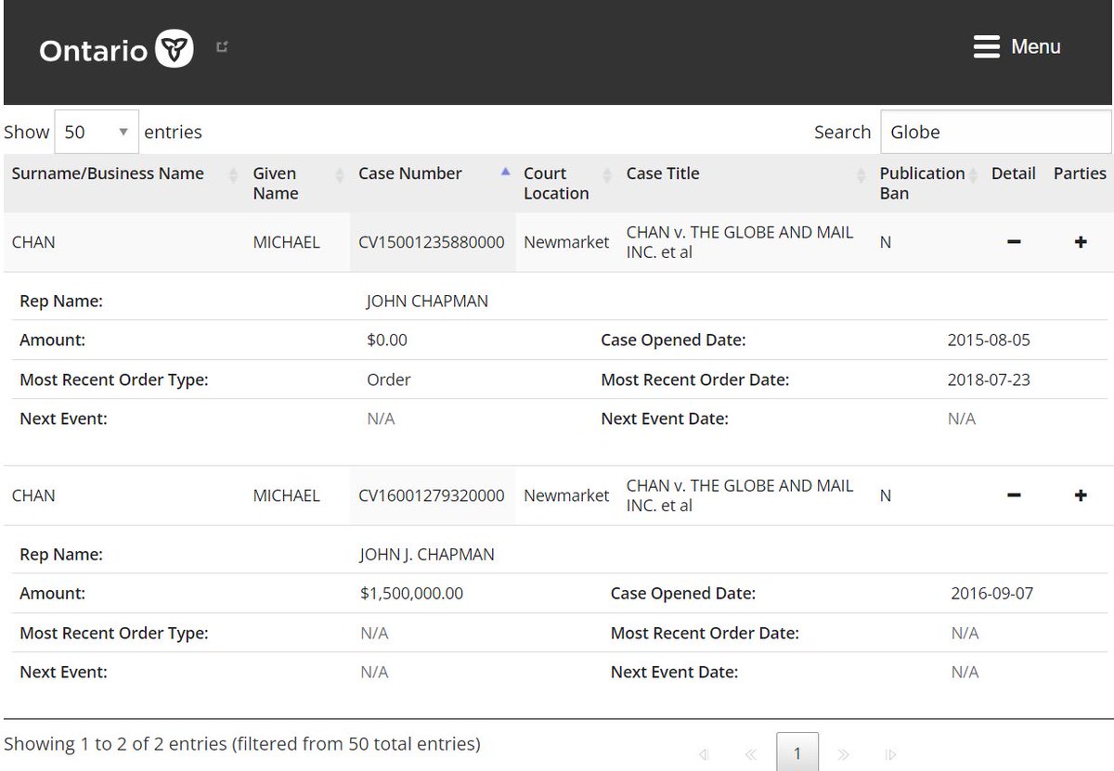
Task: Click rep name JOHN J. CHAPMAN
Action: tap(427, 555)
